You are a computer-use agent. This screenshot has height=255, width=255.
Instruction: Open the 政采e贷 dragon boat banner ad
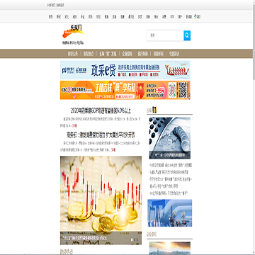click(x=125, y=70)
